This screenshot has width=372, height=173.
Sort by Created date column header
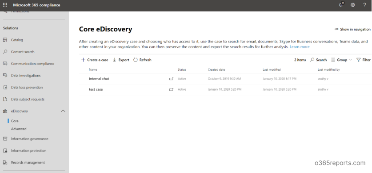(216, 70)
